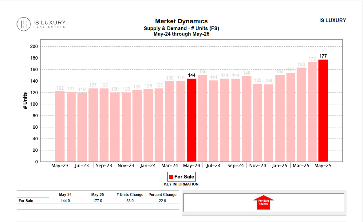Image resolution: width=363 pixels, height=222 pixels.
Task: Click the KEY INFORMATION heading
Action: pos(181,184)
